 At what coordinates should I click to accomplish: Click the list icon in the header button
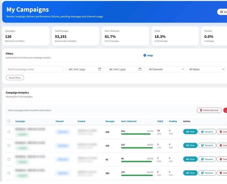[221, 12]
